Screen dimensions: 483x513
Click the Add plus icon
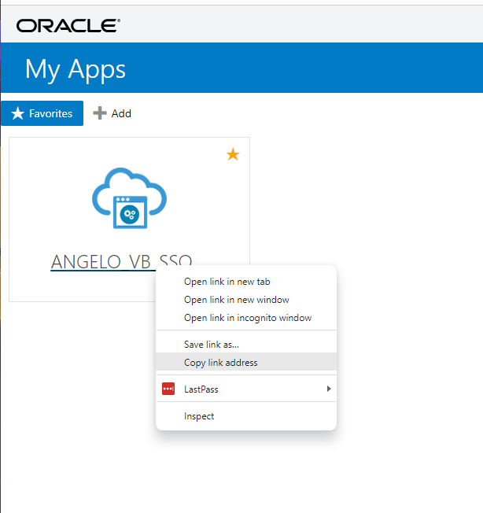100,113
